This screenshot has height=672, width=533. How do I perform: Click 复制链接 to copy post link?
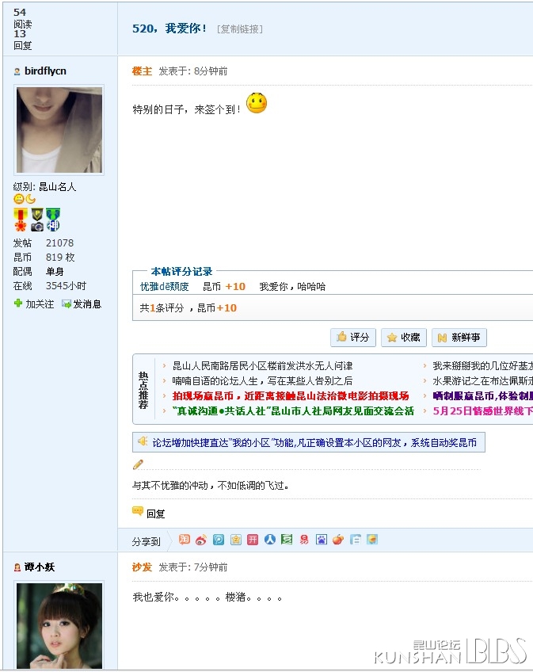coord(239,29)
